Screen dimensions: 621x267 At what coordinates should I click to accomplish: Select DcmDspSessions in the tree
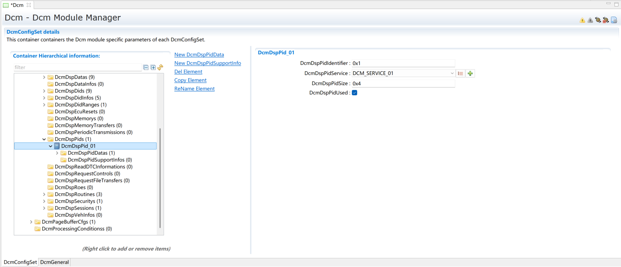(x=74, y=208)
